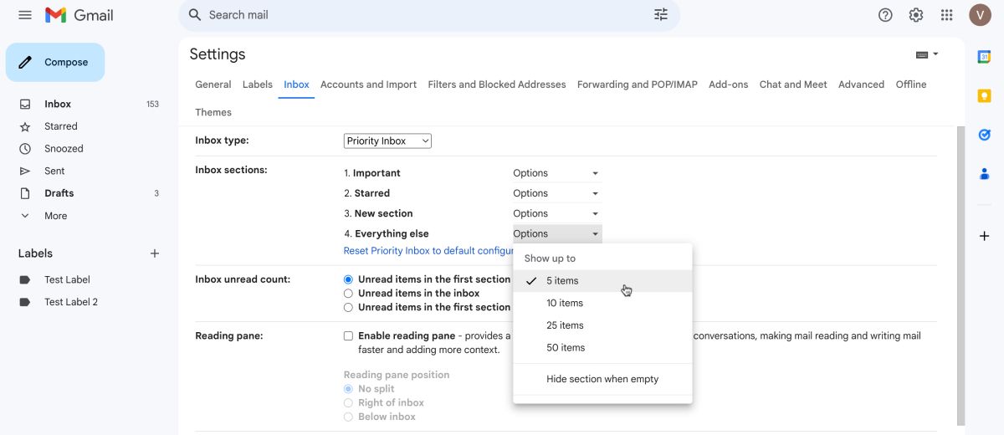Open the Inbox type dropdown
This screenshot has height=435, width=1004.
click(387, 141)
